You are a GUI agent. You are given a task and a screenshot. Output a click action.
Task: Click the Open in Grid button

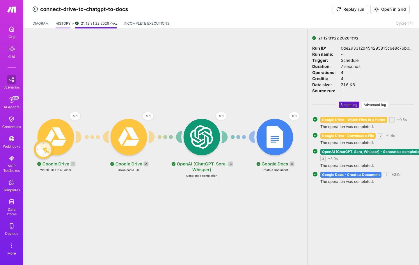(x=390, y=9)
